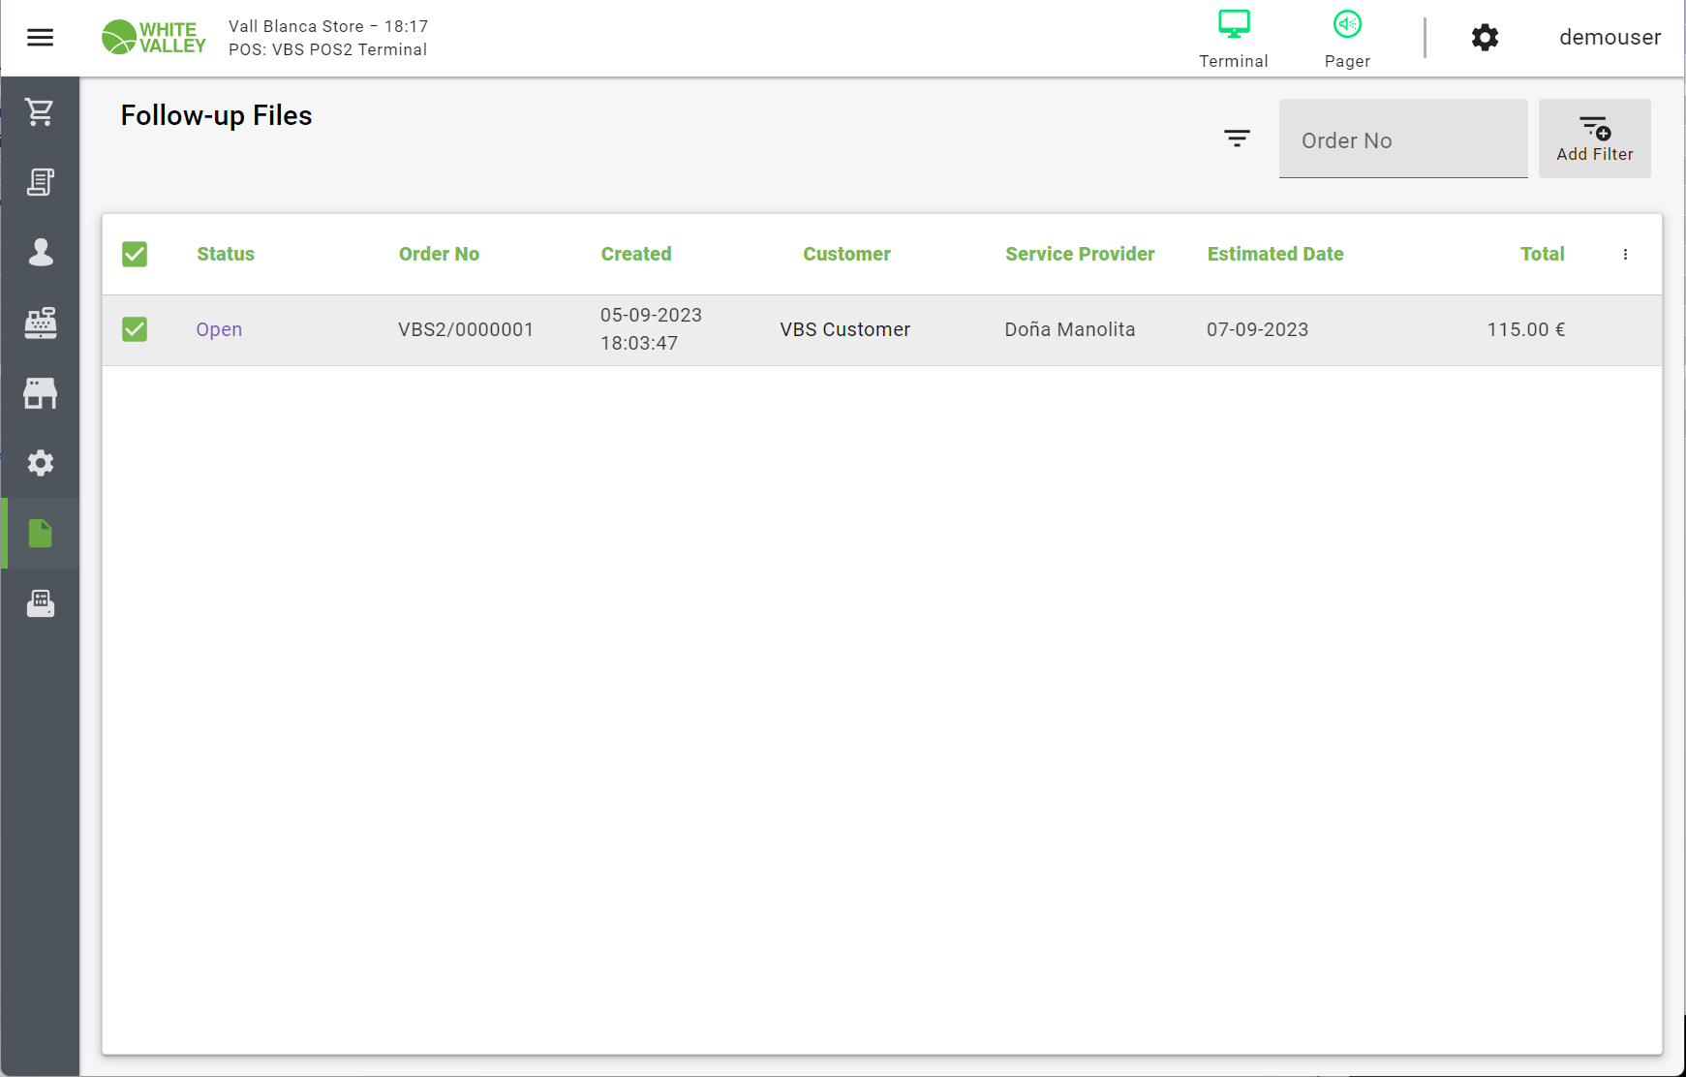Open customers section in sidebar
Screen dimensions: 1686x1077
[40, 252]
